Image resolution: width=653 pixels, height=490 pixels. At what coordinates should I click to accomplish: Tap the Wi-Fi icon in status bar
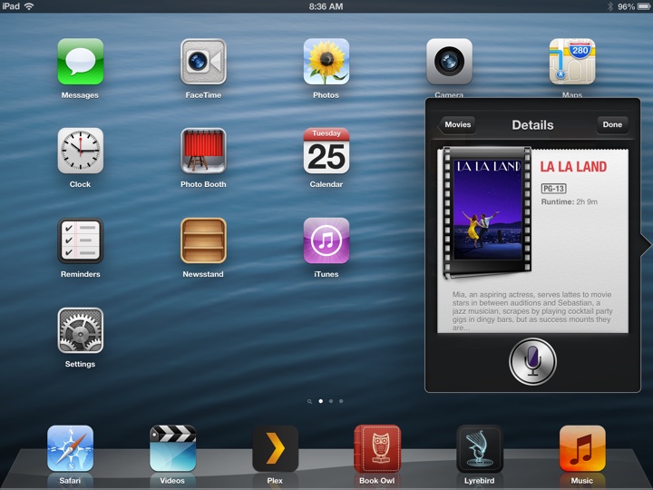tap(29, 6)
